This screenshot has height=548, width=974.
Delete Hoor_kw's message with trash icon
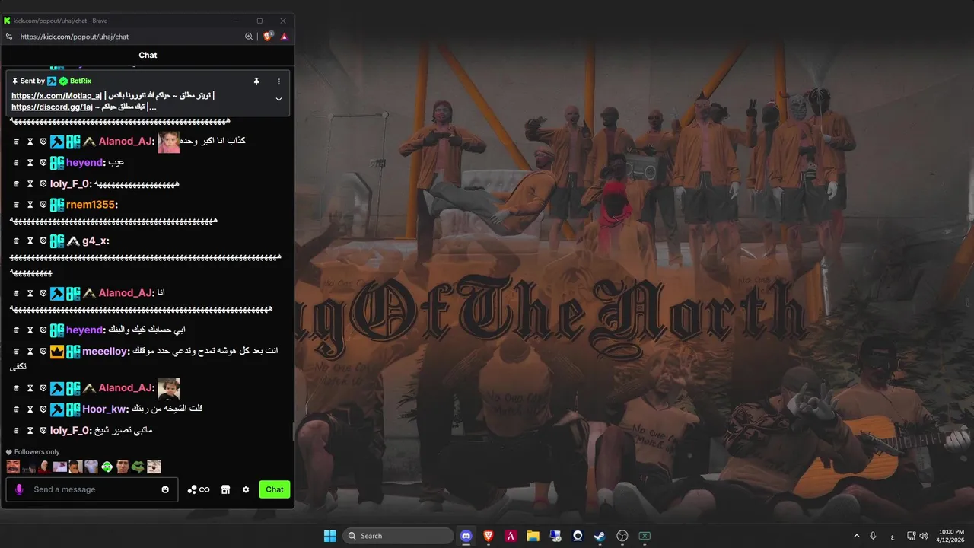click(16, 409)
